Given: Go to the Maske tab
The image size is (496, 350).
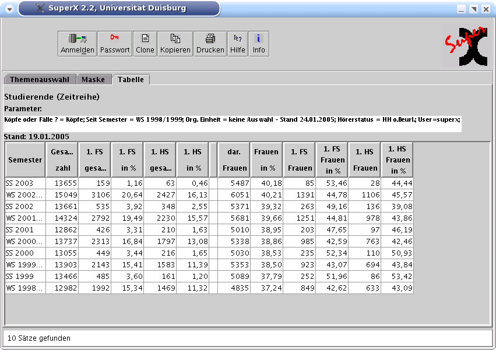Looking at the screenshot, I should pos(93,80).
